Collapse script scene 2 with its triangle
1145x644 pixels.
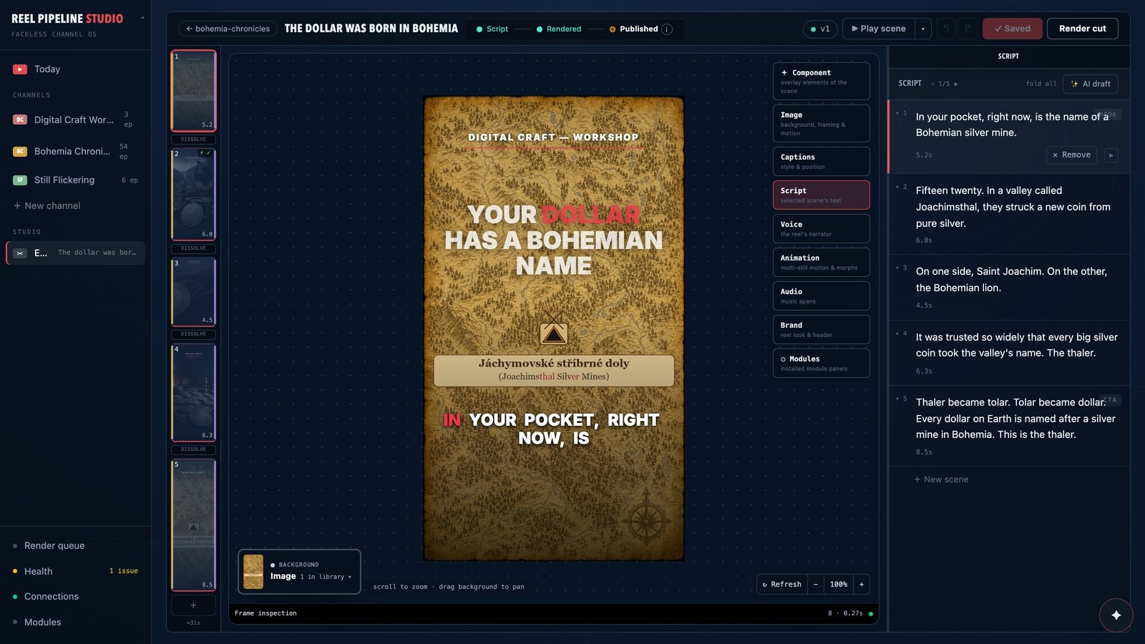tap(897, 187)
